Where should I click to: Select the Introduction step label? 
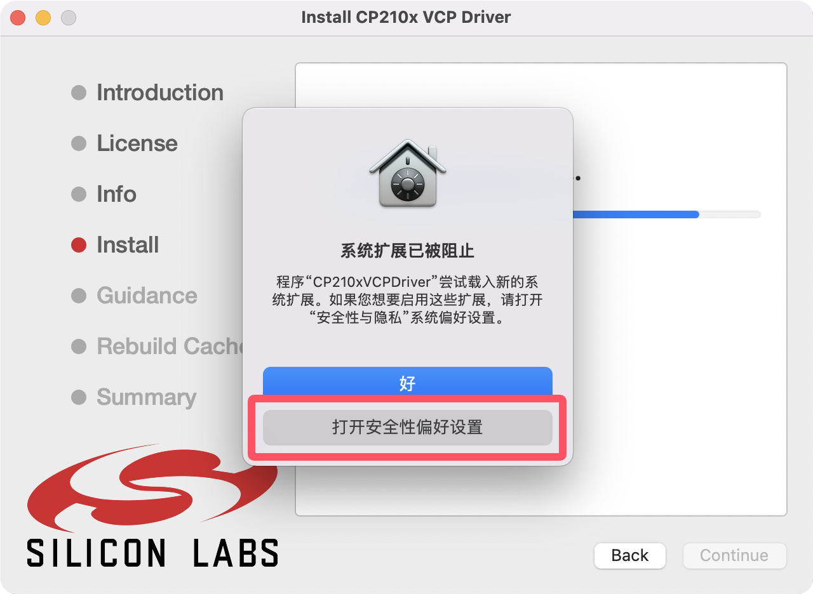tap(160, 93)
